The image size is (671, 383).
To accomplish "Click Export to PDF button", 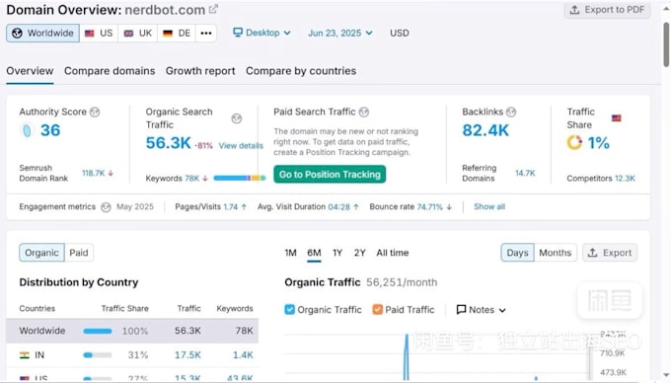I will tap(608, 10).
